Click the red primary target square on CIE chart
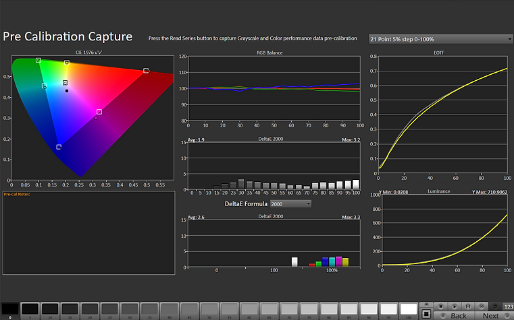Image resolution: width=514 pixels, height=320 pixels. click(146, 71)
